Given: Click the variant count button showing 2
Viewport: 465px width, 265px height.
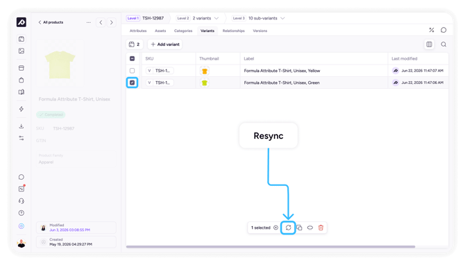Looking at the screenshot, I should click(135, 44).
